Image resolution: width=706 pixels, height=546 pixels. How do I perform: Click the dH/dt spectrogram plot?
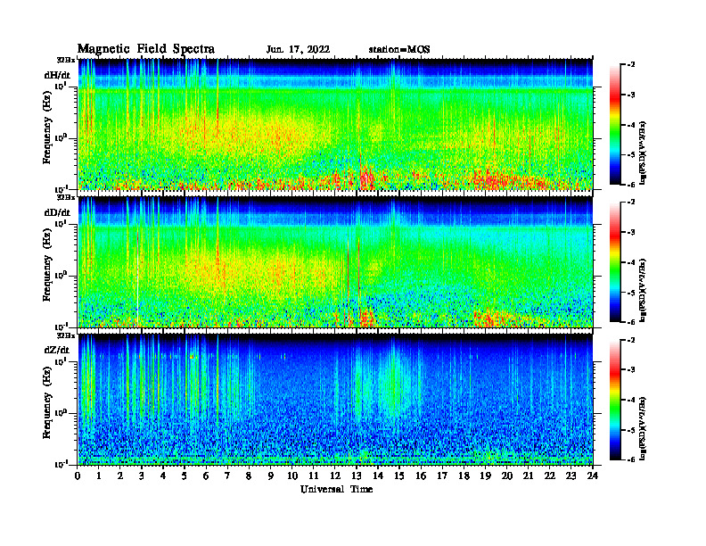[x=335, y=124]
